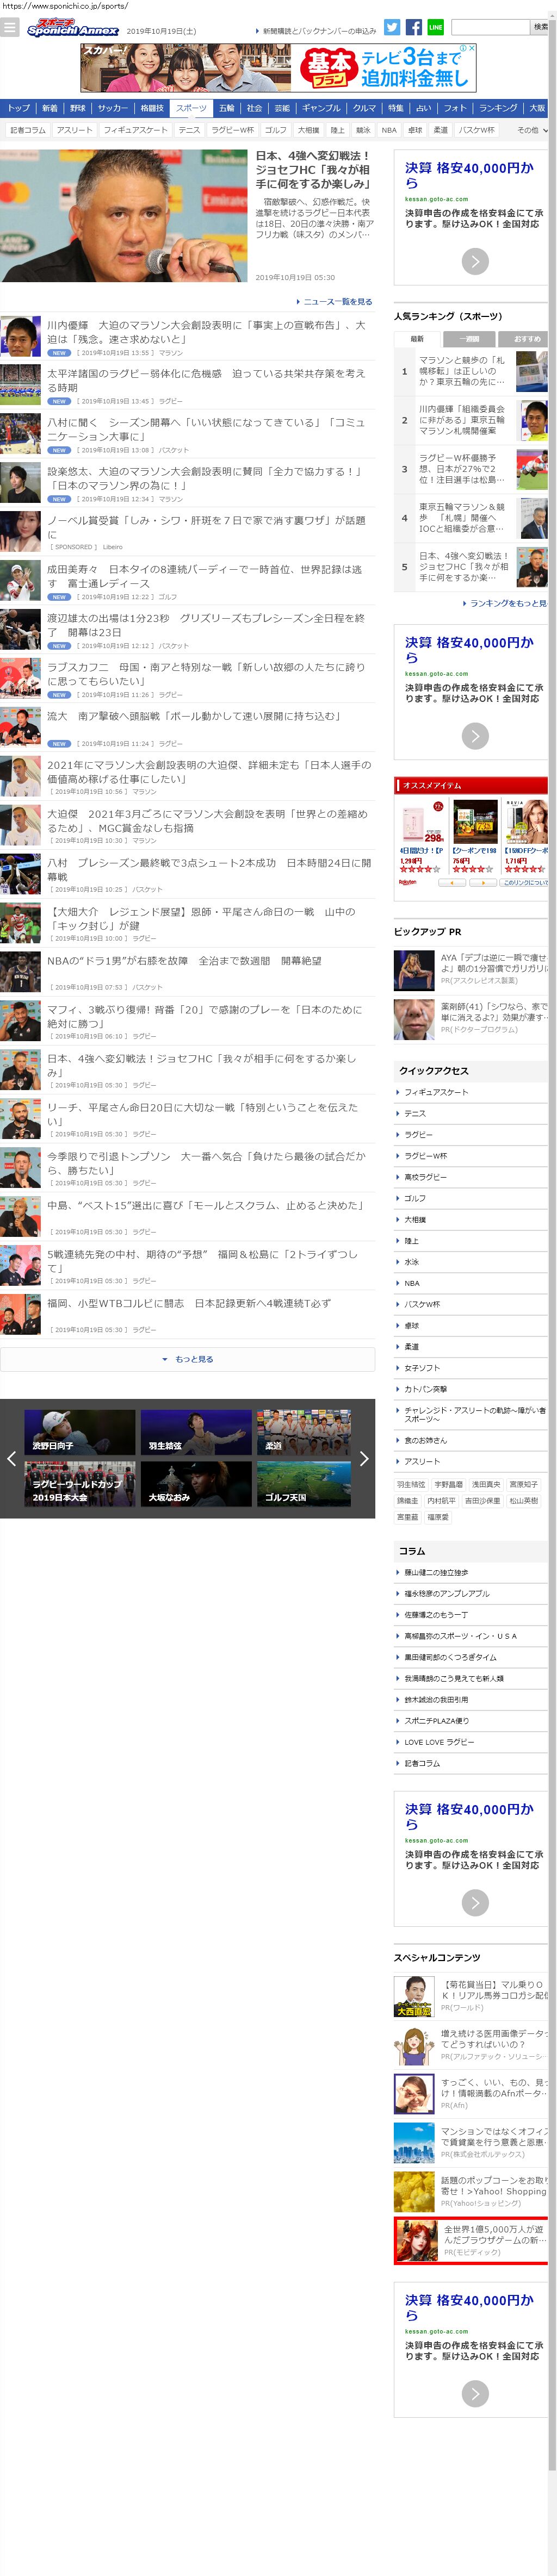Click the Sponichi Annex logo

click(72, 29)
